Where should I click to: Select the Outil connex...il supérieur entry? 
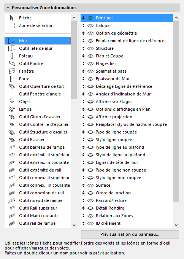[38, 178]
